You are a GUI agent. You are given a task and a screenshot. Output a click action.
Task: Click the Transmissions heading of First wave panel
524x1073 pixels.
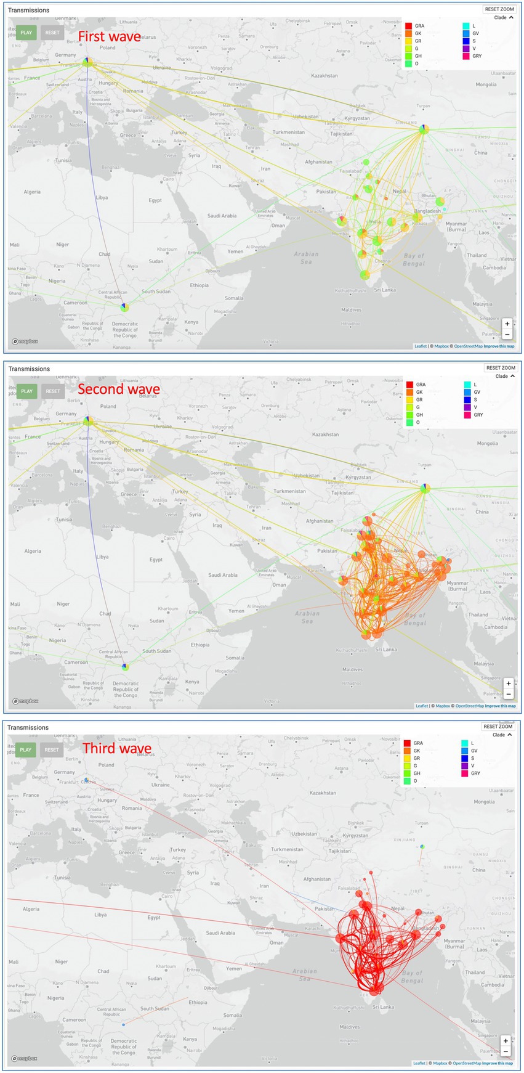28,10
